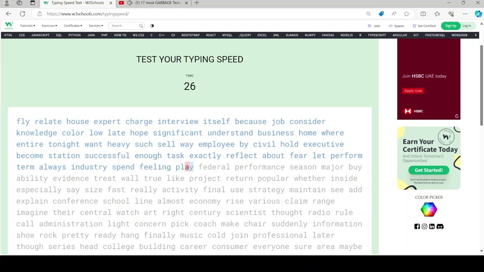This screenshot has width=484, height=272.
Task: Click the timer value 26
Action: (189, 87)
